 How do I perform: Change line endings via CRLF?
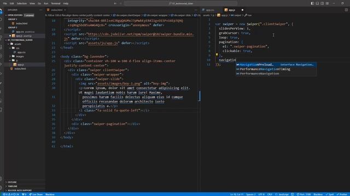[270, 194]
